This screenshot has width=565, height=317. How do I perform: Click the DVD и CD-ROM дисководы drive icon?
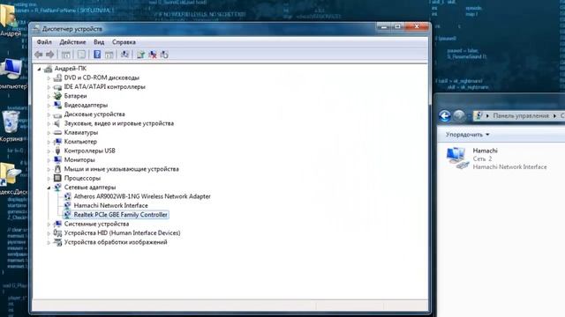[x=57, y=77]
